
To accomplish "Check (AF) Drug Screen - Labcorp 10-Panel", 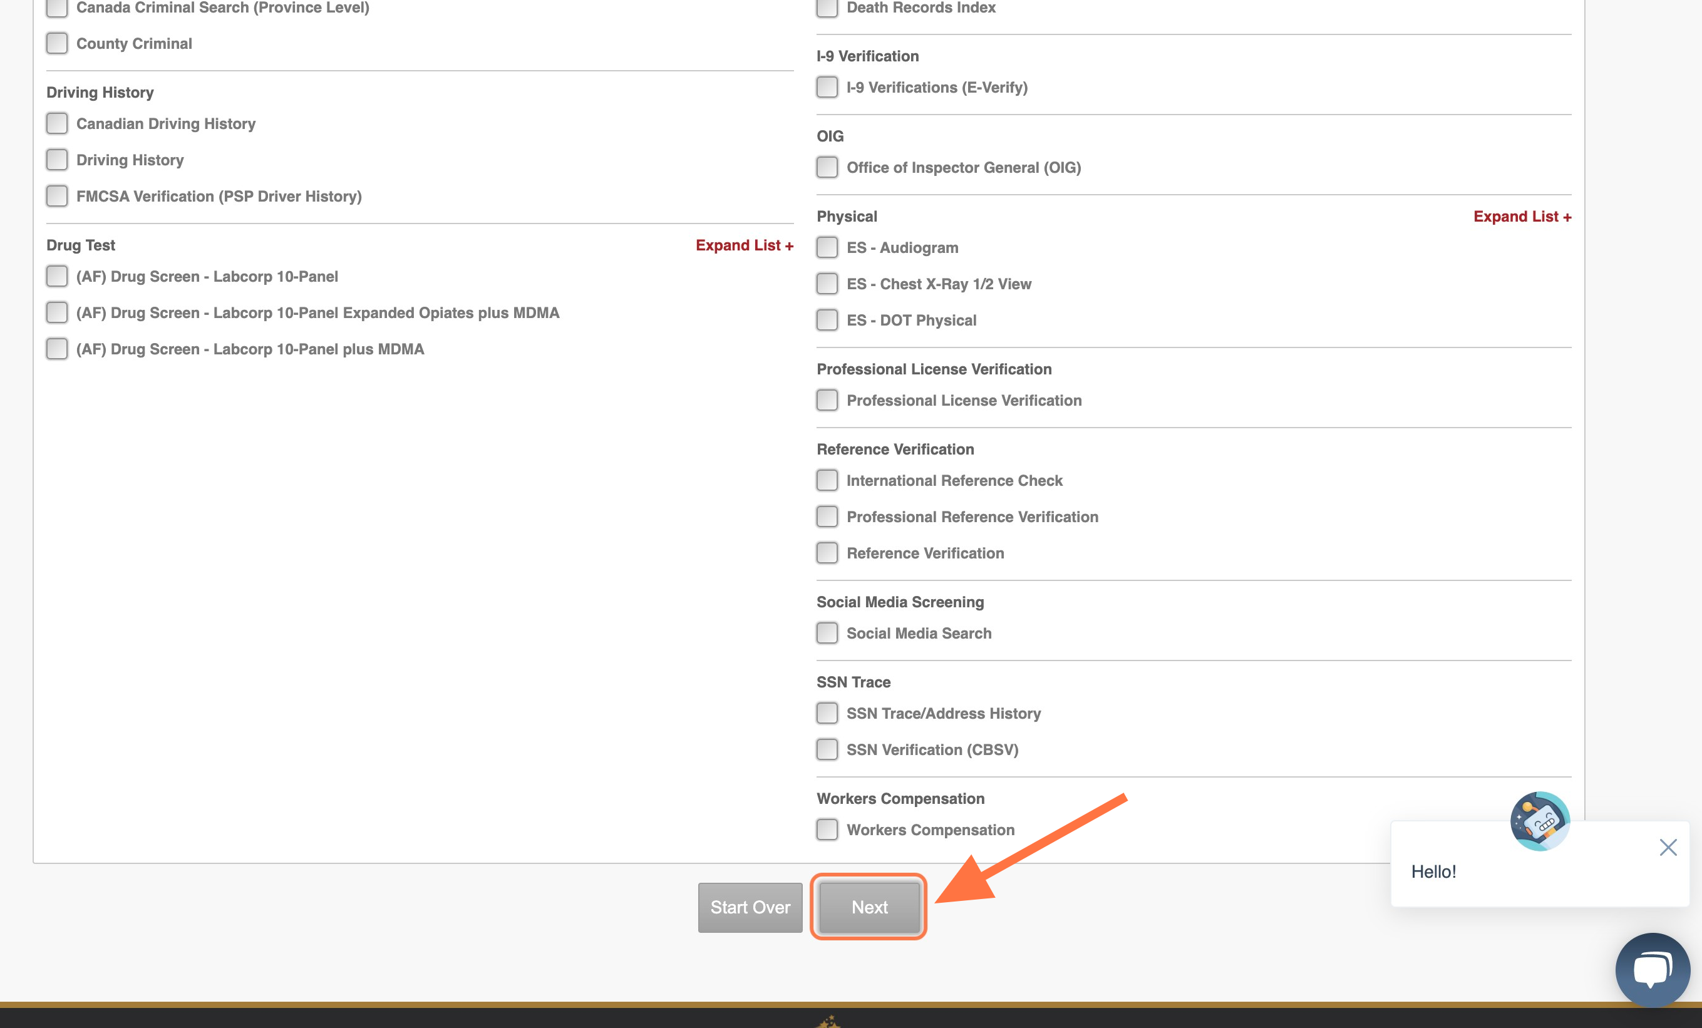I will (56, 276).
